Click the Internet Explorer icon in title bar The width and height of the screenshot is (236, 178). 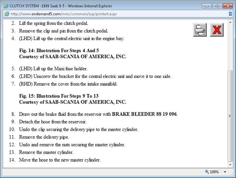[x=6, y=6]
